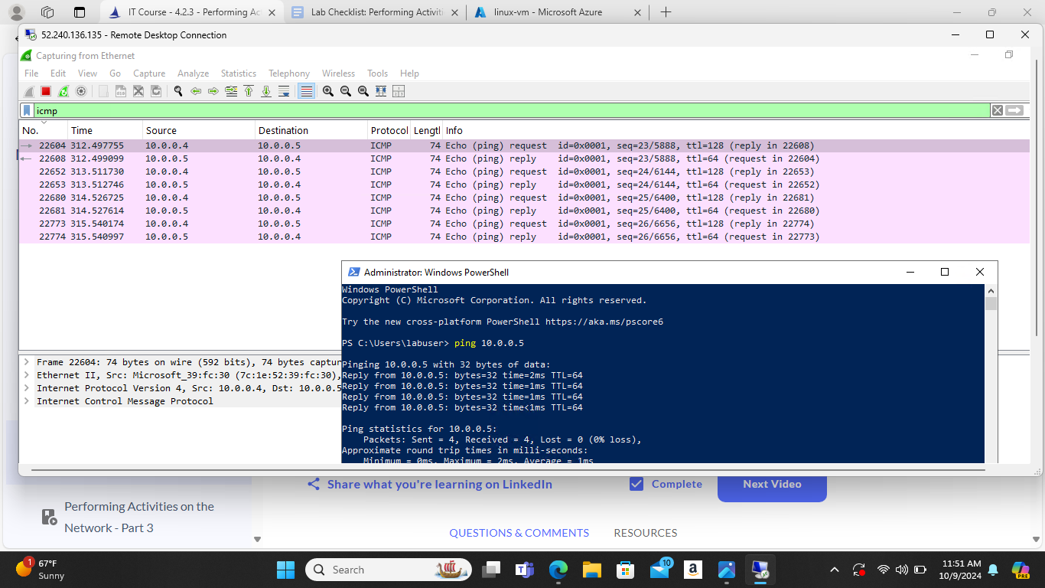Toggle packet list colorization
Viewport: 1045px width, 588px height.
point(304,91)
